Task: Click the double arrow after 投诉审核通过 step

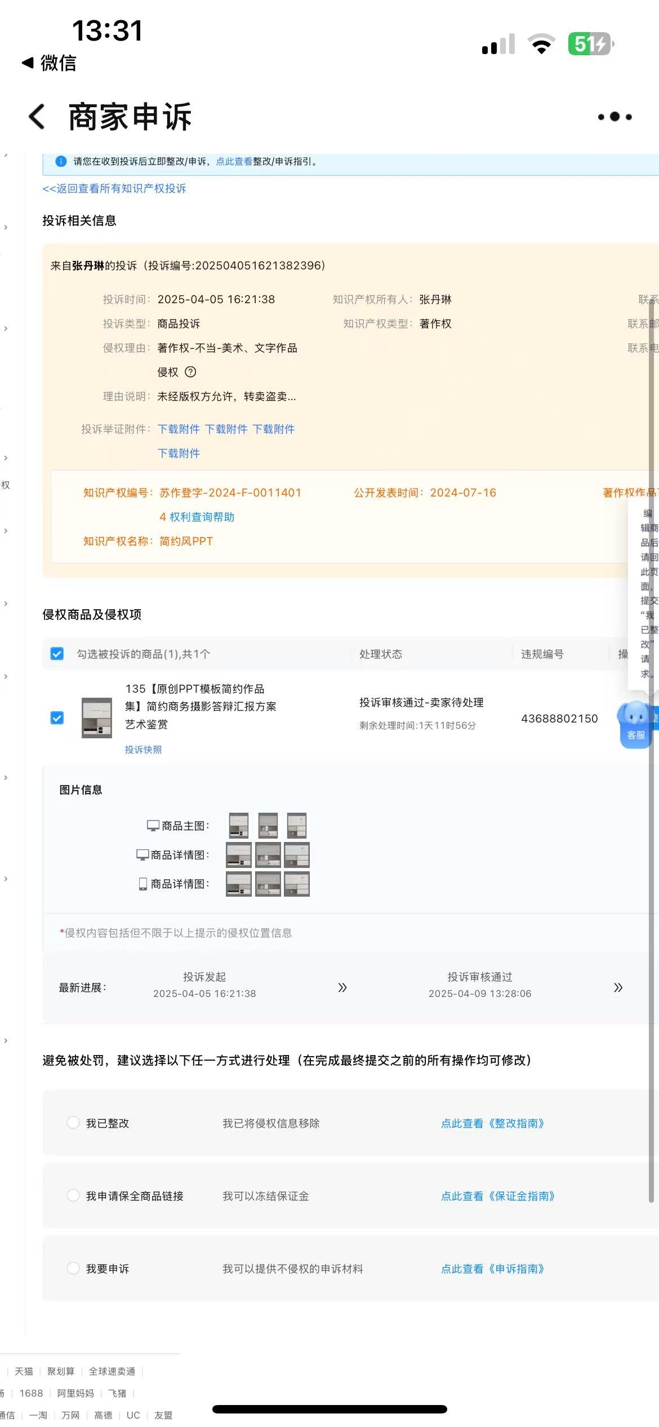Action: click(x=618, y=987)
